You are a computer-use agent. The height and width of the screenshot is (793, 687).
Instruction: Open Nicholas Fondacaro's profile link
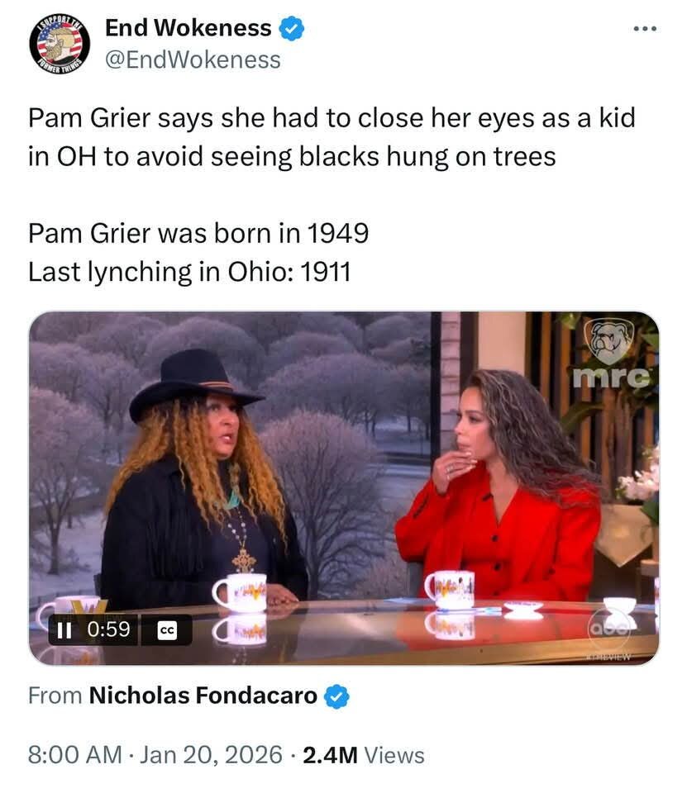203,696
